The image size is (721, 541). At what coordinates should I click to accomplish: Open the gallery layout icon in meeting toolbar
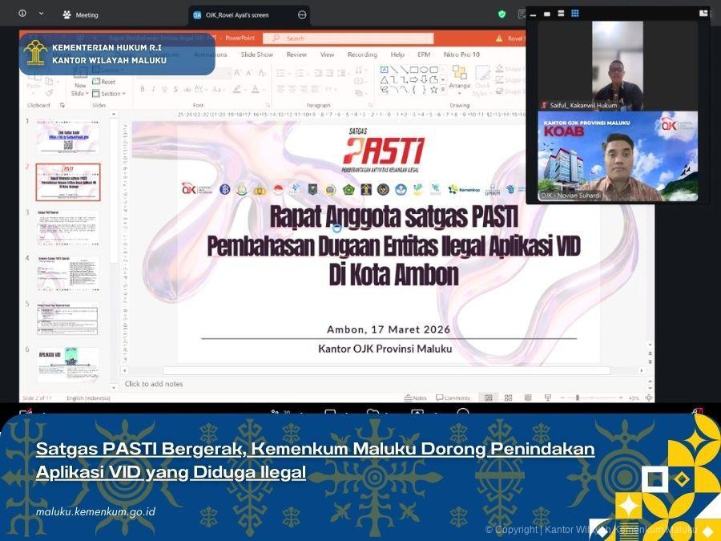[x=574, y=12]
